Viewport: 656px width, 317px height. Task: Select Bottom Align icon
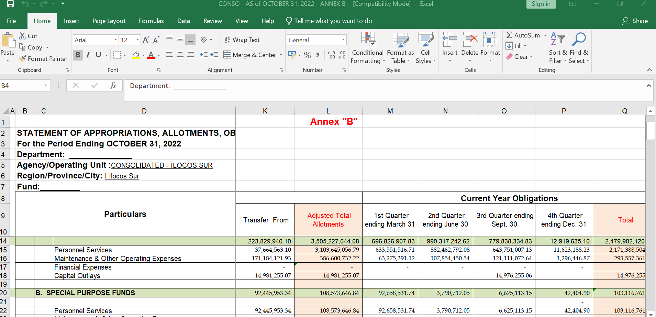coord(190,40)
